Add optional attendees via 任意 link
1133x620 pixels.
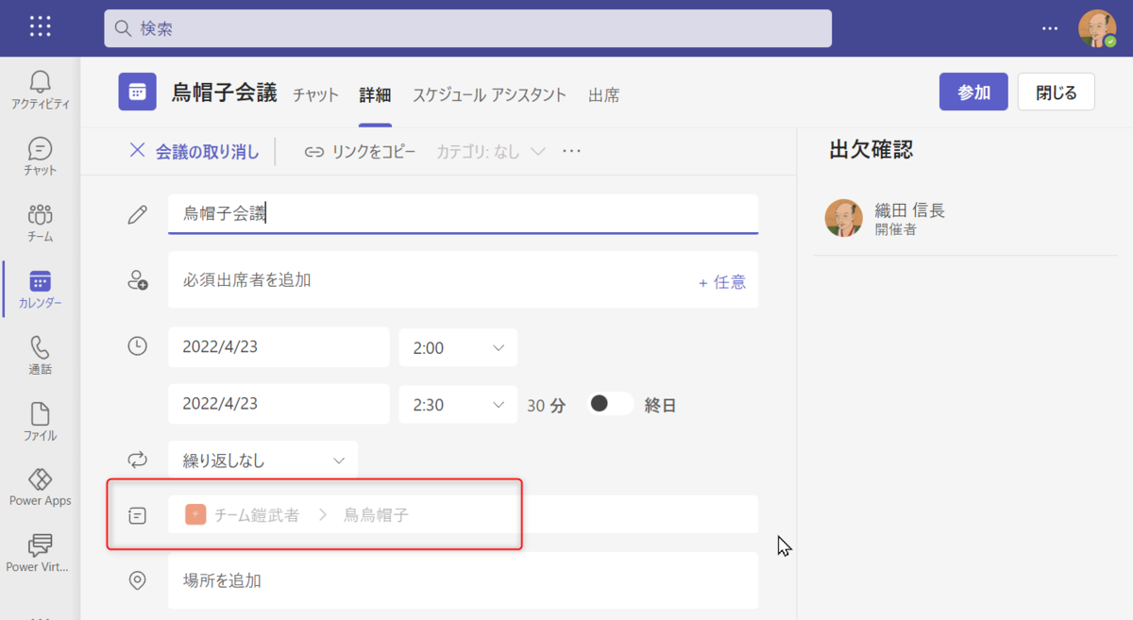[722, 280]
